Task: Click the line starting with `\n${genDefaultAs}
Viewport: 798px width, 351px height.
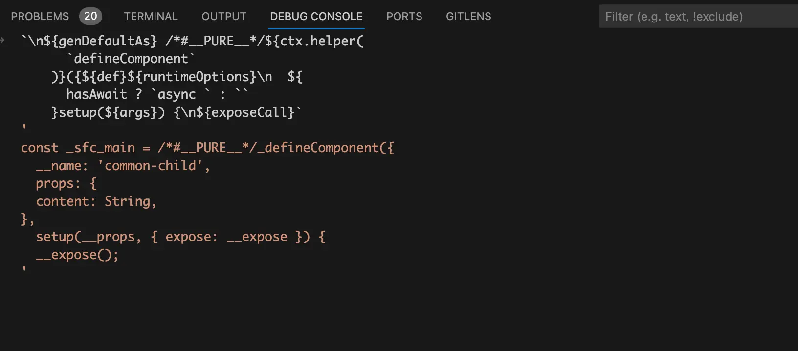Action: (192, 41)
